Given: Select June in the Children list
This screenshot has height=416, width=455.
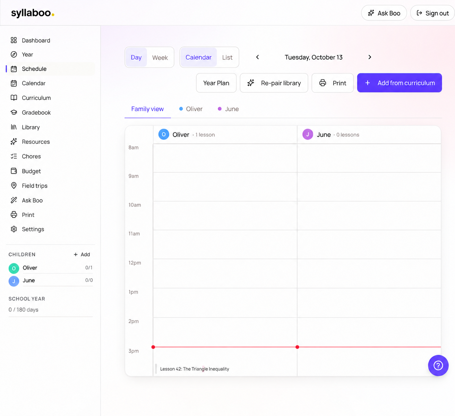Looking at the screenshot, I should click(51, 280).
